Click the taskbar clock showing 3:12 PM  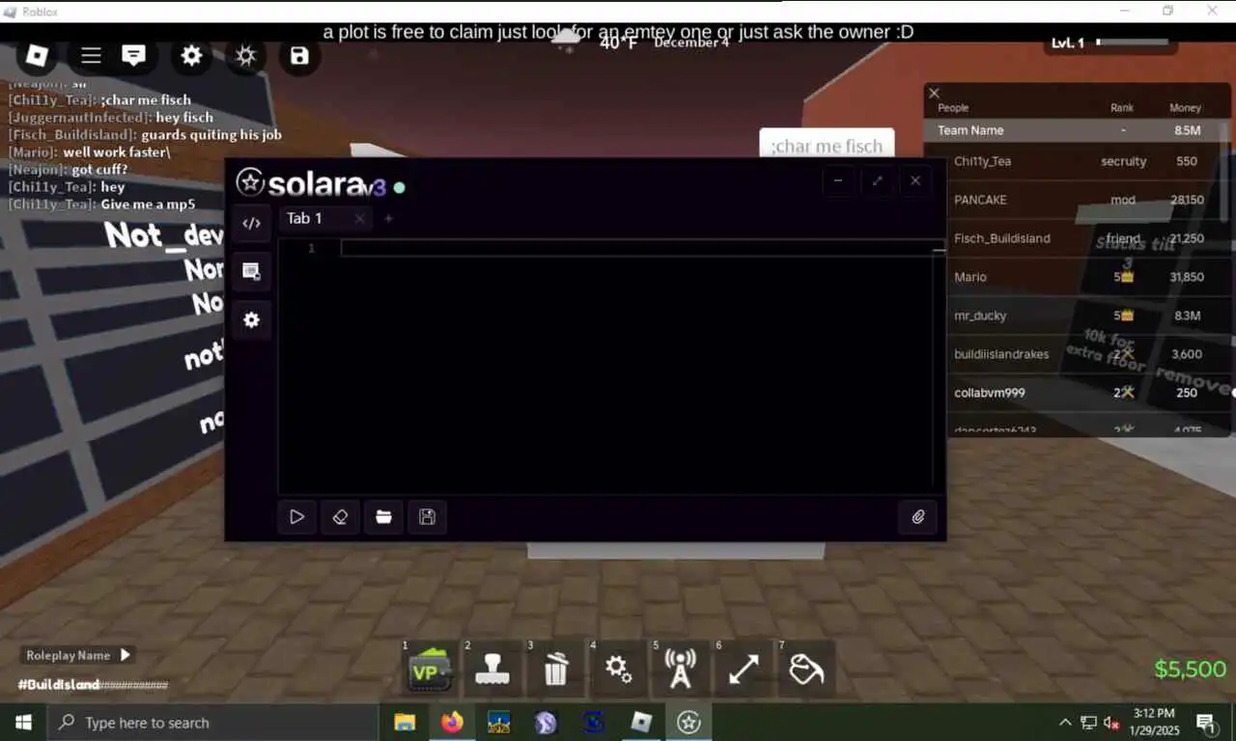[1154, 722]
